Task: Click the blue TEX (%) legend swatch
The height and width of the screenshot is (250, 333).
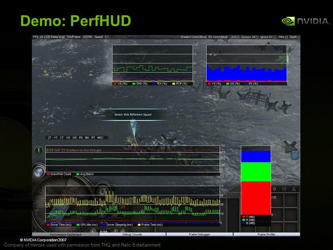Action: click(x=154, y=84)
